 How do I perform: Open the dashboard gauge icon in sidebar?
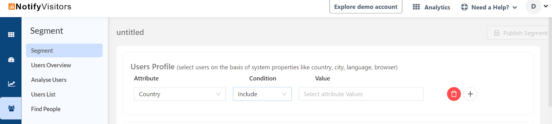click(11, 60)
